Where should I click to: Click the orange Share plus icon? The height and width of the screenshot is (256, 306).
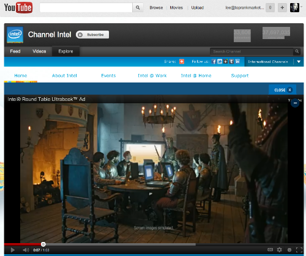click(x=182, y=62)
